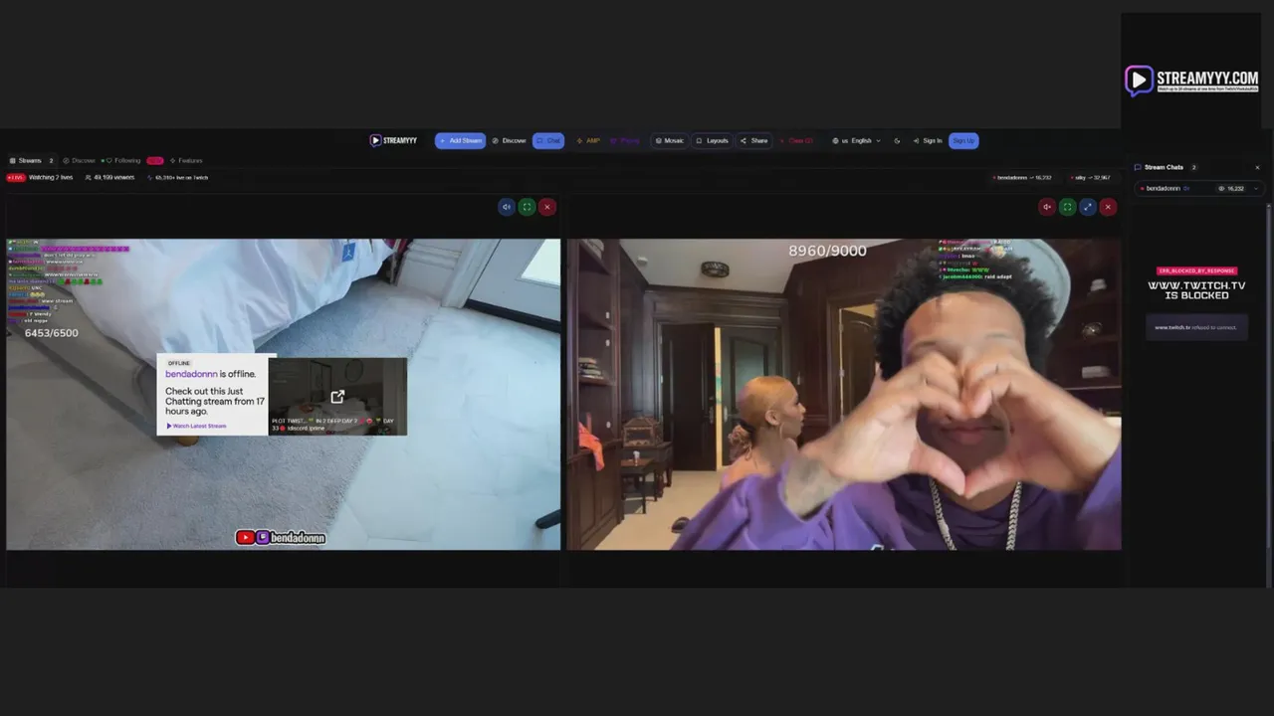Click the Add Stream button
1274x716 pixels.
(x=460, y=140)
